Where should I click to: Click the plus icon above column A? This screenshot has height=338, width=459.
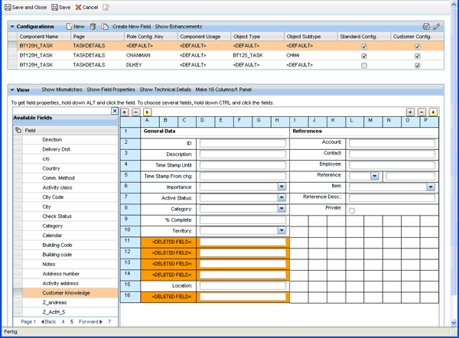pos(125,112)
